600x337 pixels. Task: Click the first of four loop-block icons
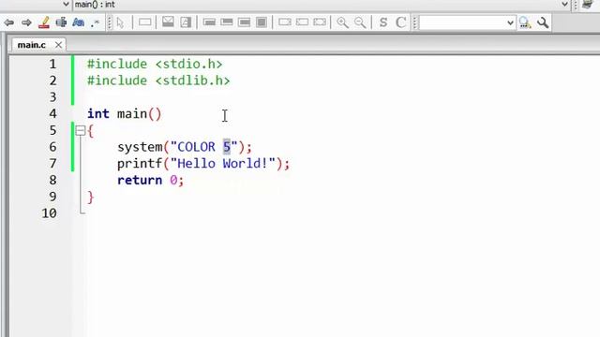[209, 22]
